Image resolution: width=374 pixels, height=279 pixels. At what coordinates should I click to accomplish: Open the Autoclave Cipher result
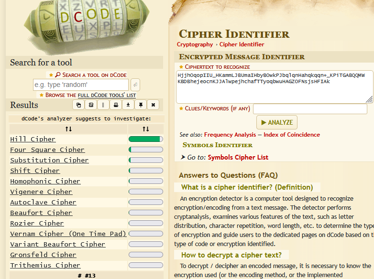pyautogui.click(x=43, y=202)
